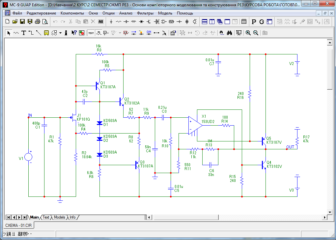
Task: Place an inductor from the toolbar
Action: pyautogui.click(x=133, y=21)
